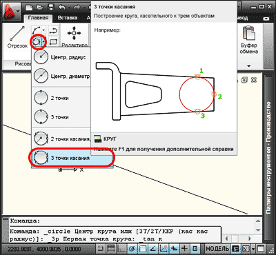Viewport: 276px width, 255px height.
Task: Choose 2 точки circle option
Action: 61,98
